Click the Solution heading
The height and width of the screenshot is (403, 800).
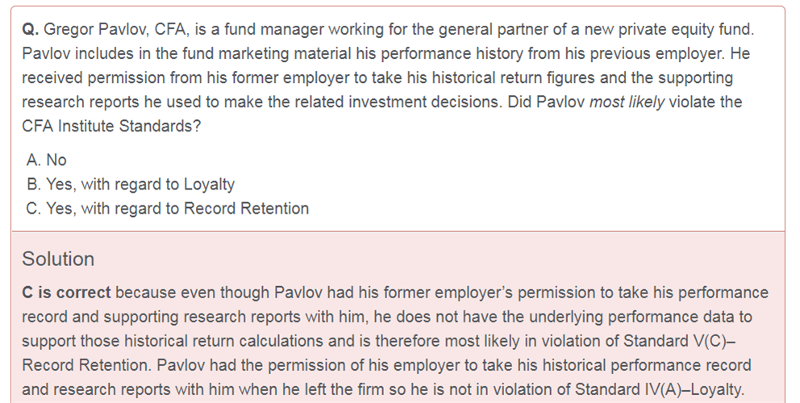tap(58, 260)
